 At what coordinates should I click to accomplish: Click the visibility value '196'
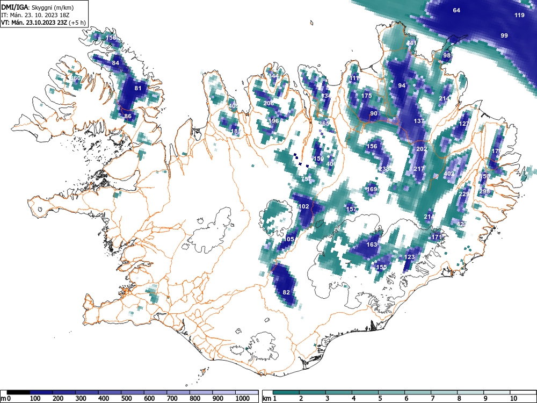tap(274, 121)
